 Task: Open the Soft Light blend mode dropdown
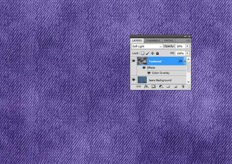[147, 46]
